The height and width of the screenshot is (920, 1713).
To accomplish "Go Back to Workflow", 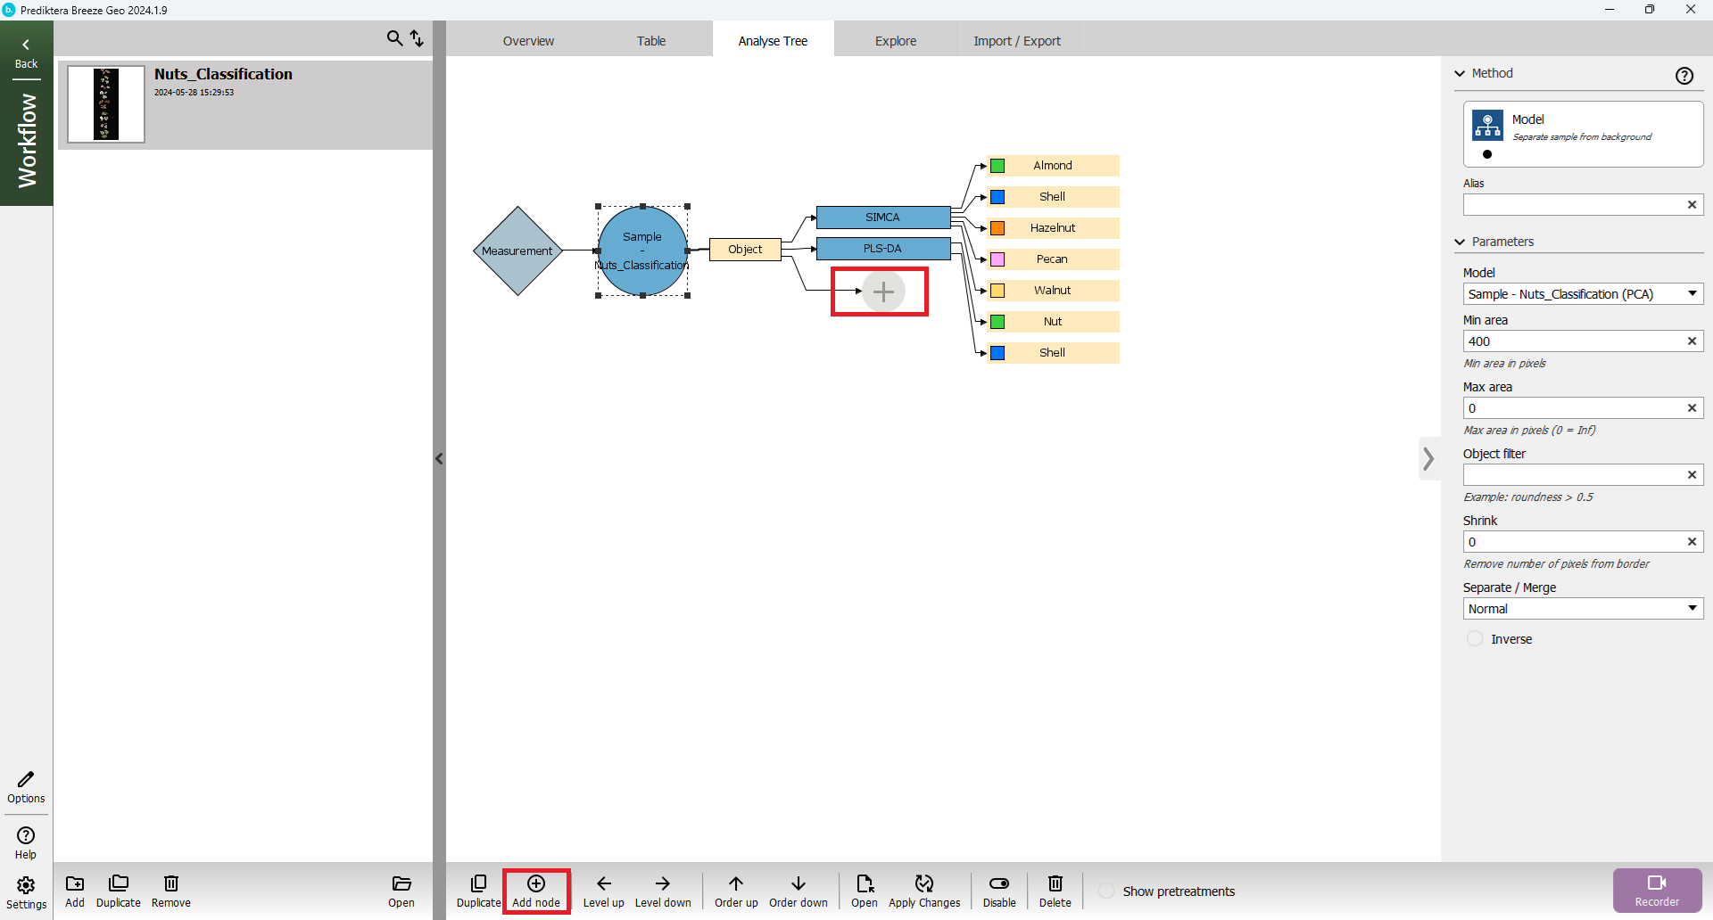I will click(x=26, y=53).
